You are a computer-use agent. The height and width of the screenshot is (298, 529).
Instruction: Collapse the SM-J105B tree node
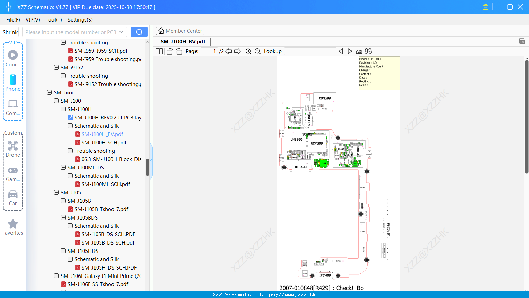click(63, 201)
